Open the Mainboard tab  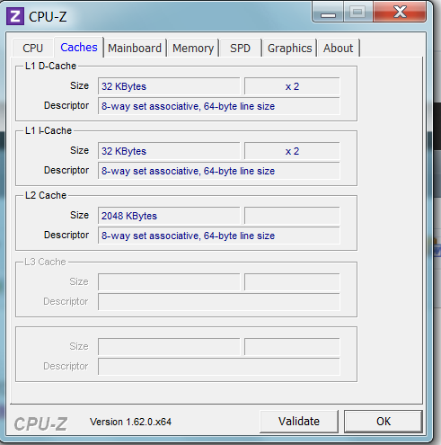[135, 48]
